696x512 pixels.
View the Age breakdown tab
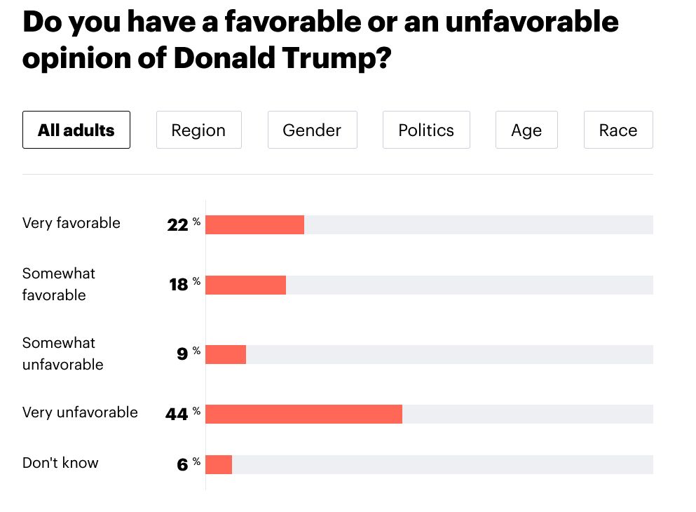coord(526,130)
